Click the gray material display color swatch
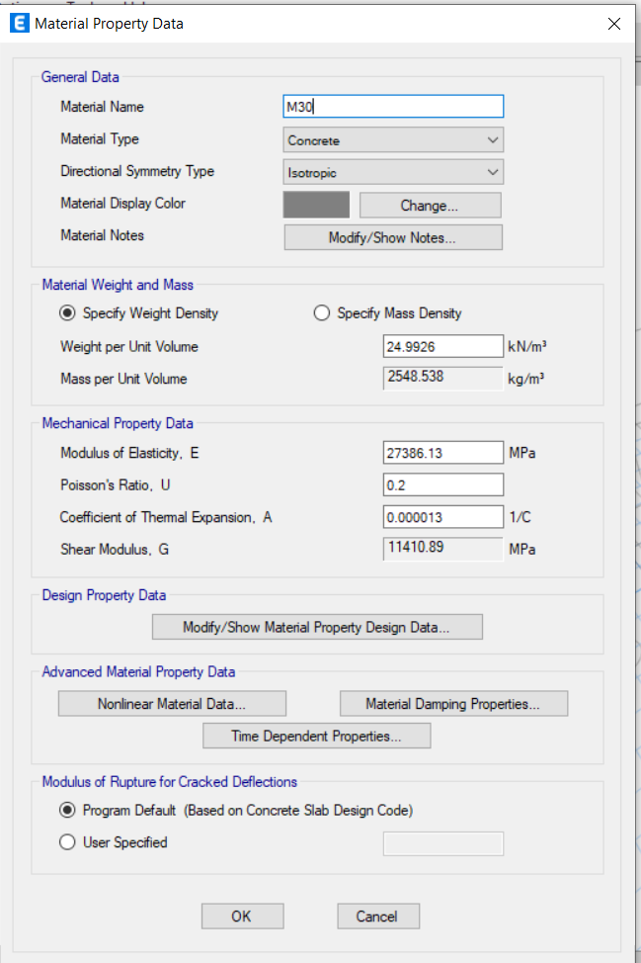Image resolution: width=641 pixels, height=963 pixels. [316, 205]
